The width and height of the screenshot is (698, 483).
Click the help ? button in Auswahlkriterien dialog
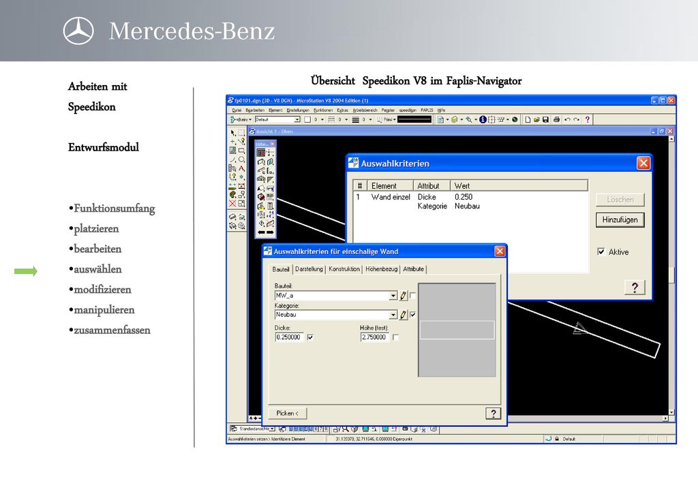(635, 287)
